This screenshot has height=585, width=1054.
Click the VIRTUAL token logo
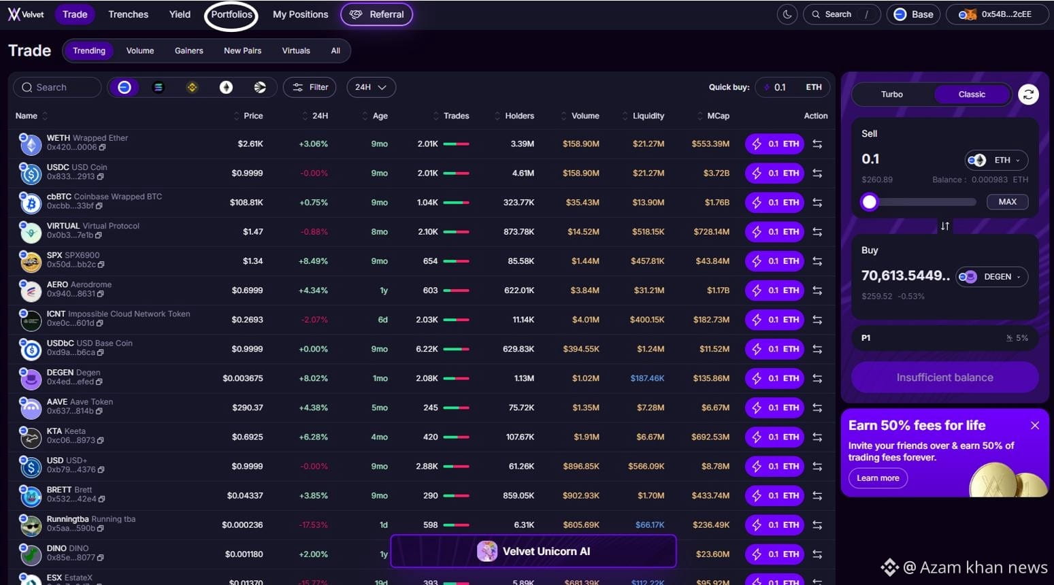tap(30, 232)
